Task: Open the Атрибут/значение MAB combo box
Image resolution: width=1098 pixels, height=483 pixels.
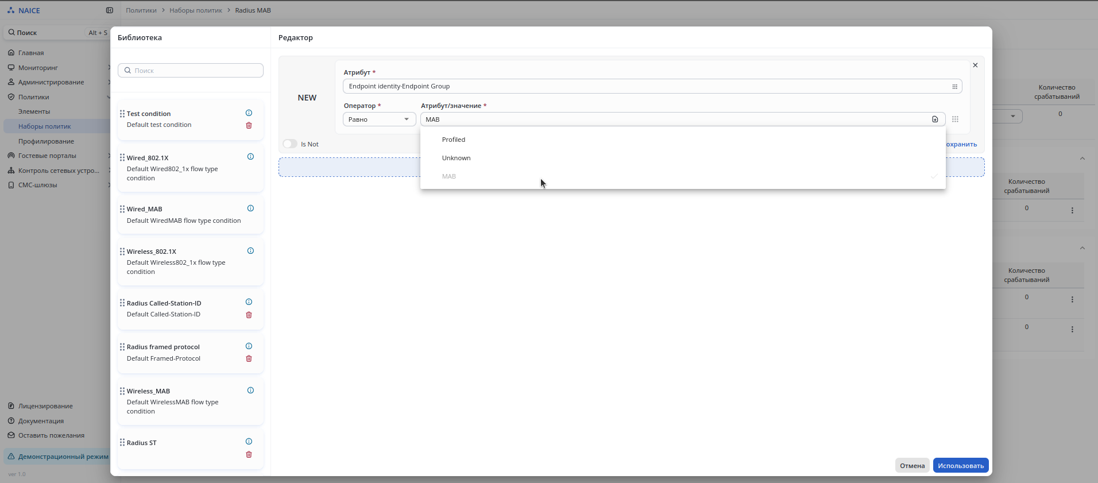Action: coord(683,119)
